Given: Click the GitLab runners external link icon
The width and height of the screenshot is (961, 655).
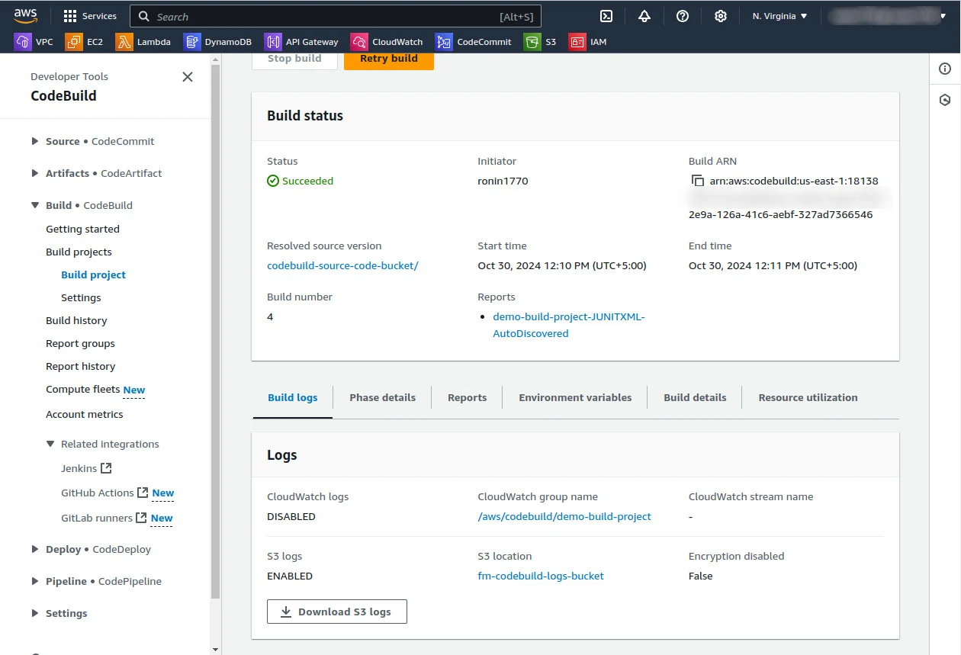Looking at the screenshot, I should point(141,518).
